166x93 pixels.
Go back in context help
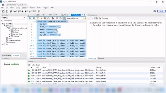pos(89,18)
